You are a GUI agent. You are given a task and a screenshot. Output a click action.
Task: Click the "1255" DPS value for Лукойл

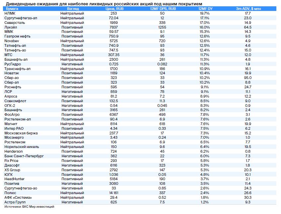[x=162, y=28]
